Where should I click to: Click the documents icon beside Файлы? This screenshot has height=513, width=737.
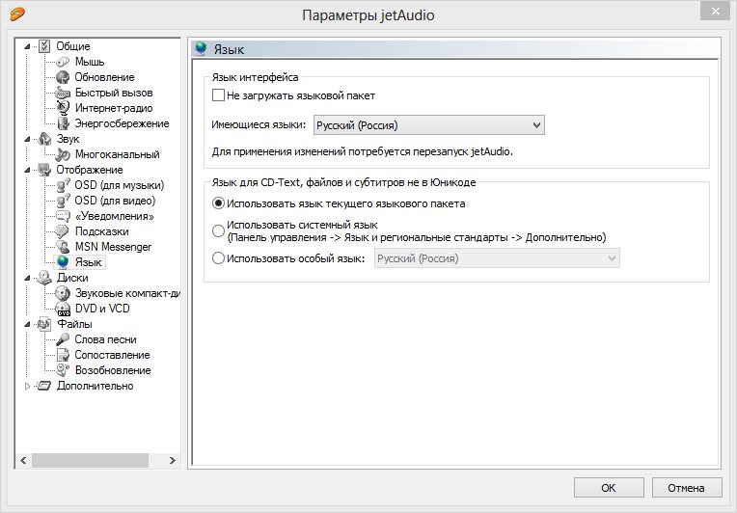pyautogui.click(x=44, y=324)
